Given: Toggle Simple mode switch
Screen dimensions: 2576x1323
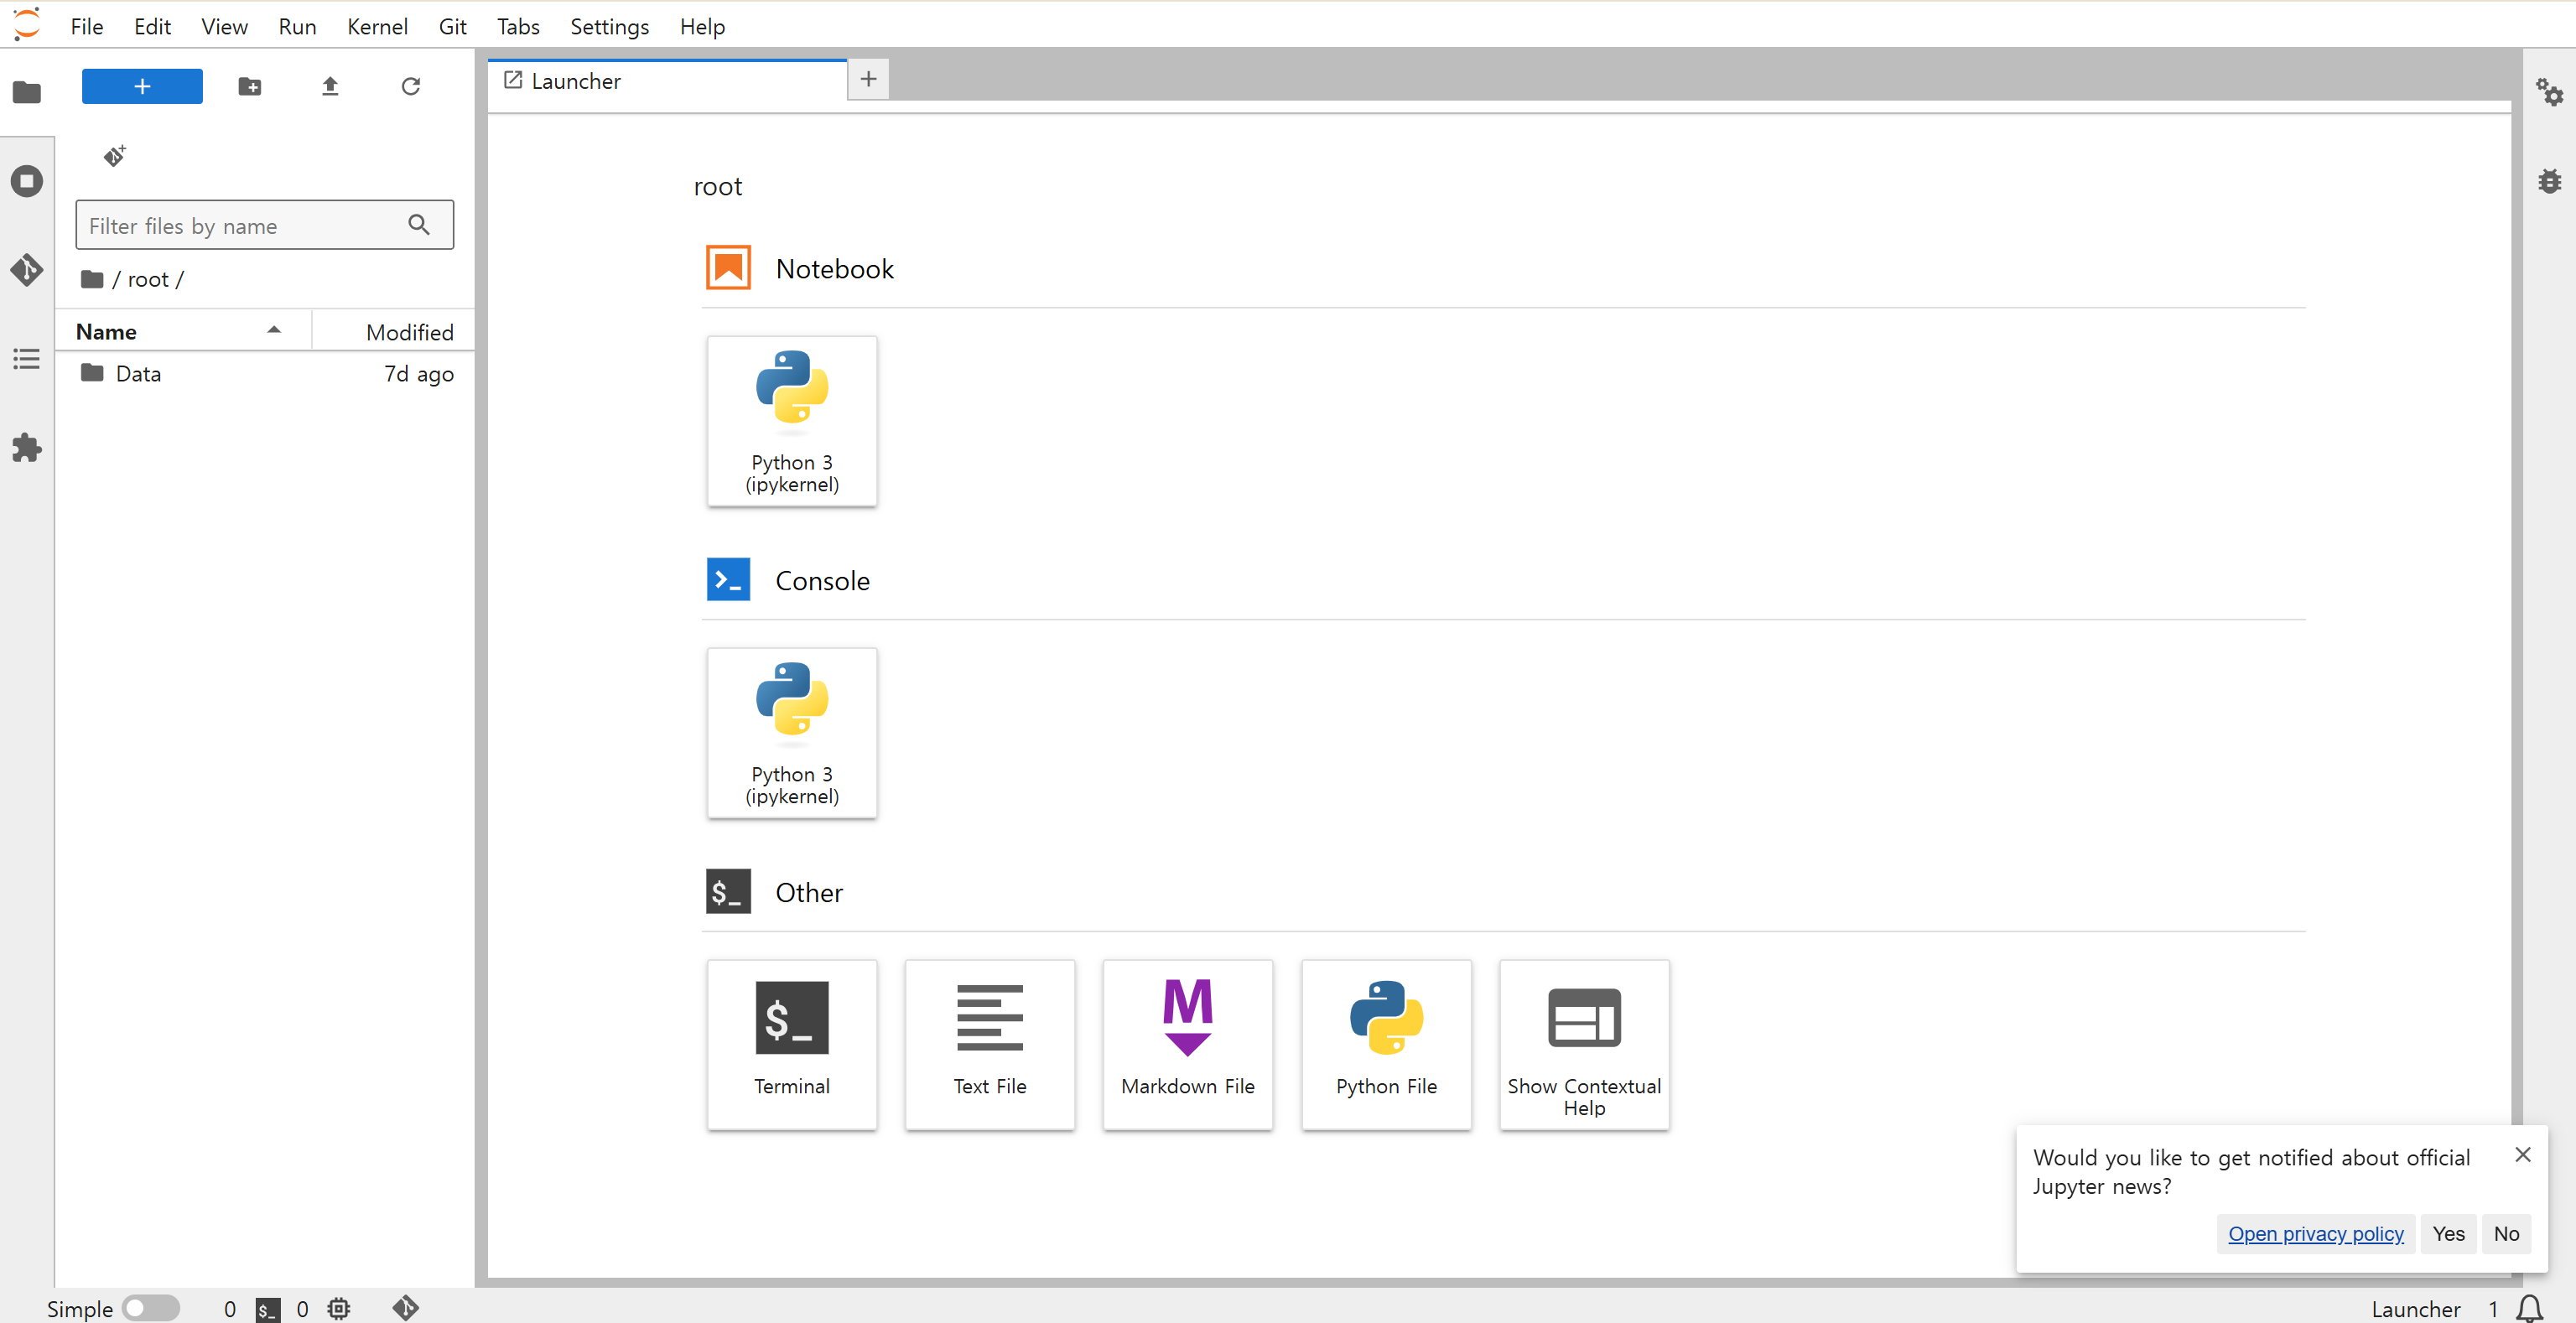Looking at the screenshot, I should pos(151,1308).
